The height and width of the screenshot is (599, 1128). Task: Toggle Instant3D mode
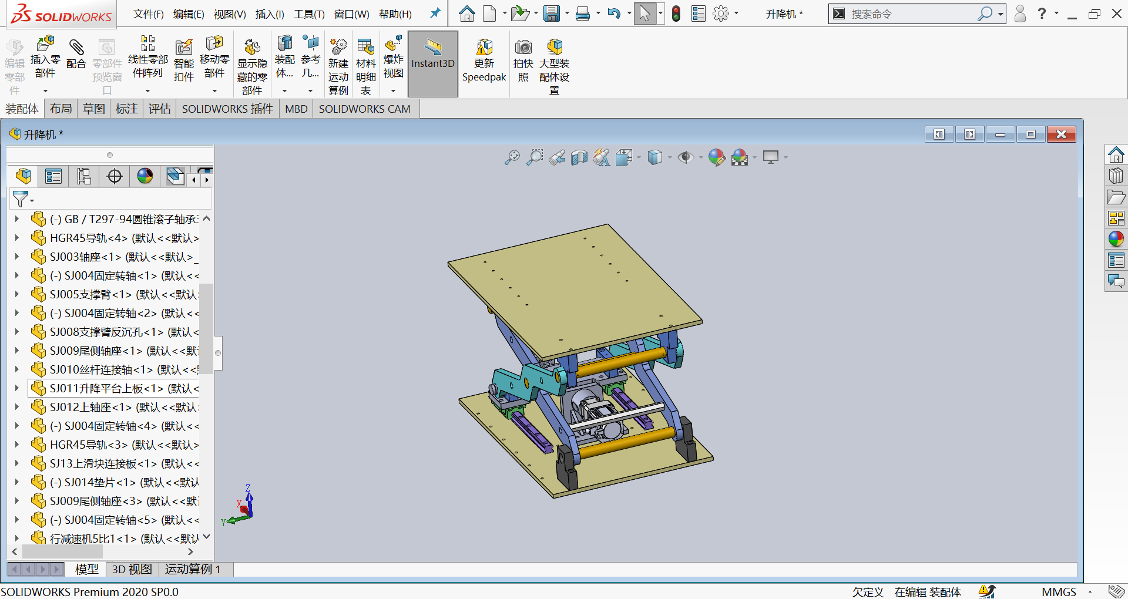[x=433, y=63]
